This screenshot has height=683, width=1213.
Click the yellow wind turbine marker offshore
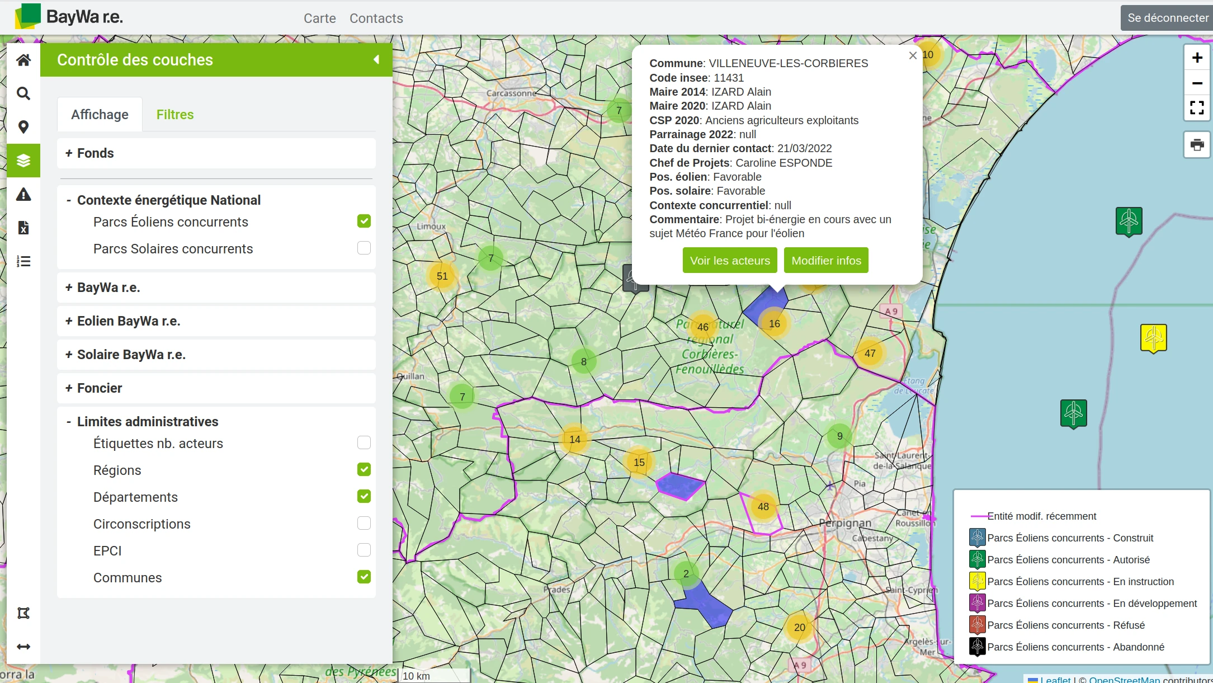click(x=1153, y=337)
